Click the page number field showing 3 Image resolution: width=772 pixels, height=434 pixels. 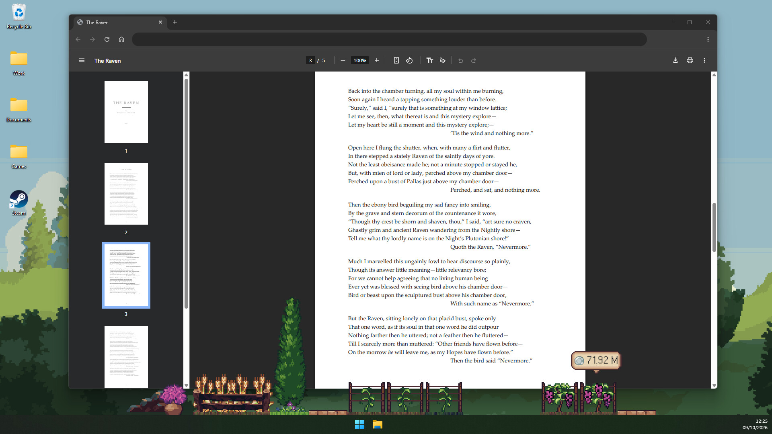click(310, 61)
